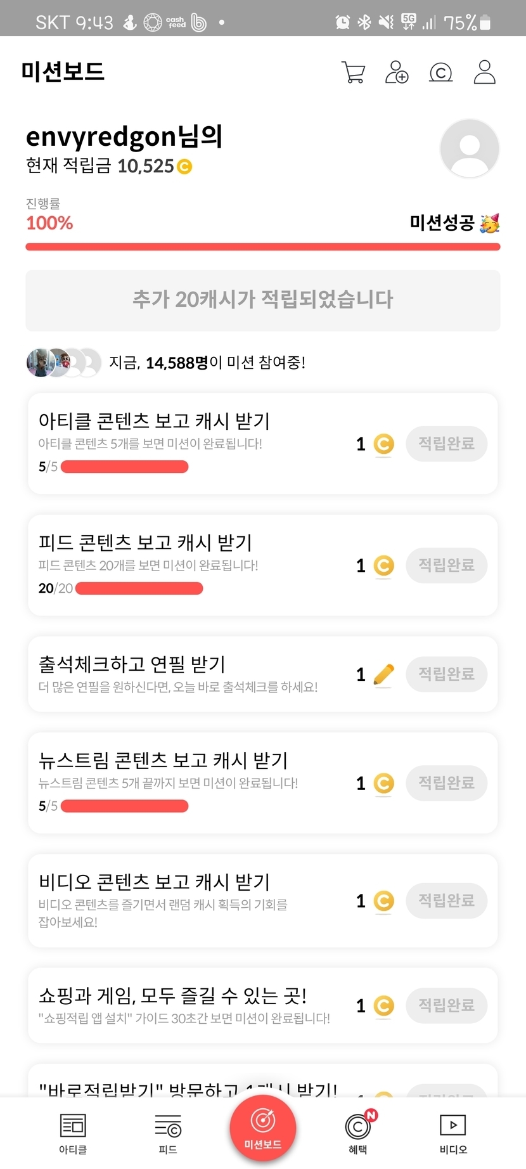Screen dimensions: 526x1169
Task: Switch to the 피드 tab
Action: click(168, 1133)
